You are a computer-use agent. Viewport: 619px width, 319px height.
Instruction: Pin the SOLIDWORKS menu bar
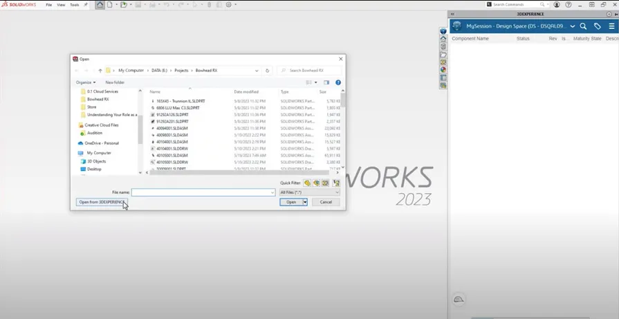tap(86, 5)
